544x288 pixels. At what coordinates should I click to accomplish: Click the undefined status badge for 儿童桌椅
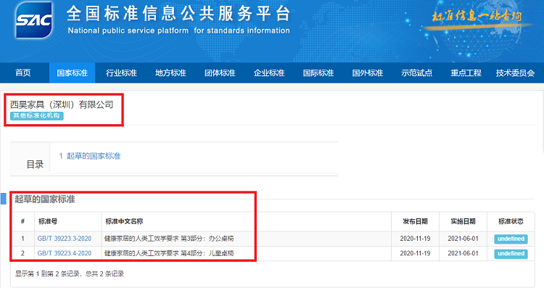click(511, 254)
